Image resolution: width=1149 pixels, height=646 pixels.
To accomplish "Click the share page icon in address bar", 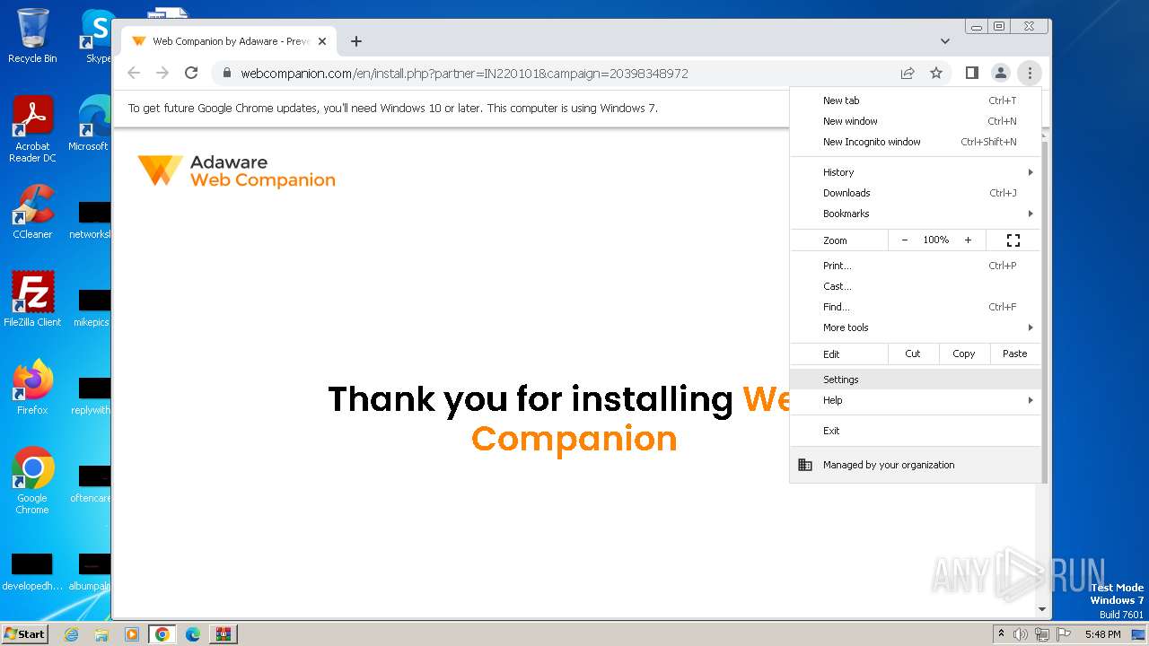I will coord(908,73).
